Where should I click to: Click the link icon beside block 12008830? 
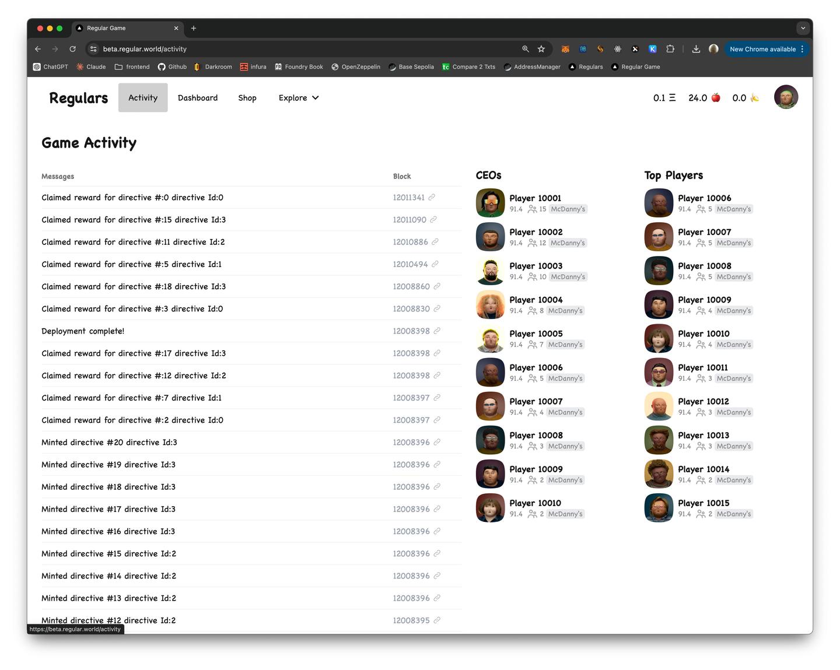click(x=437, y=308)
